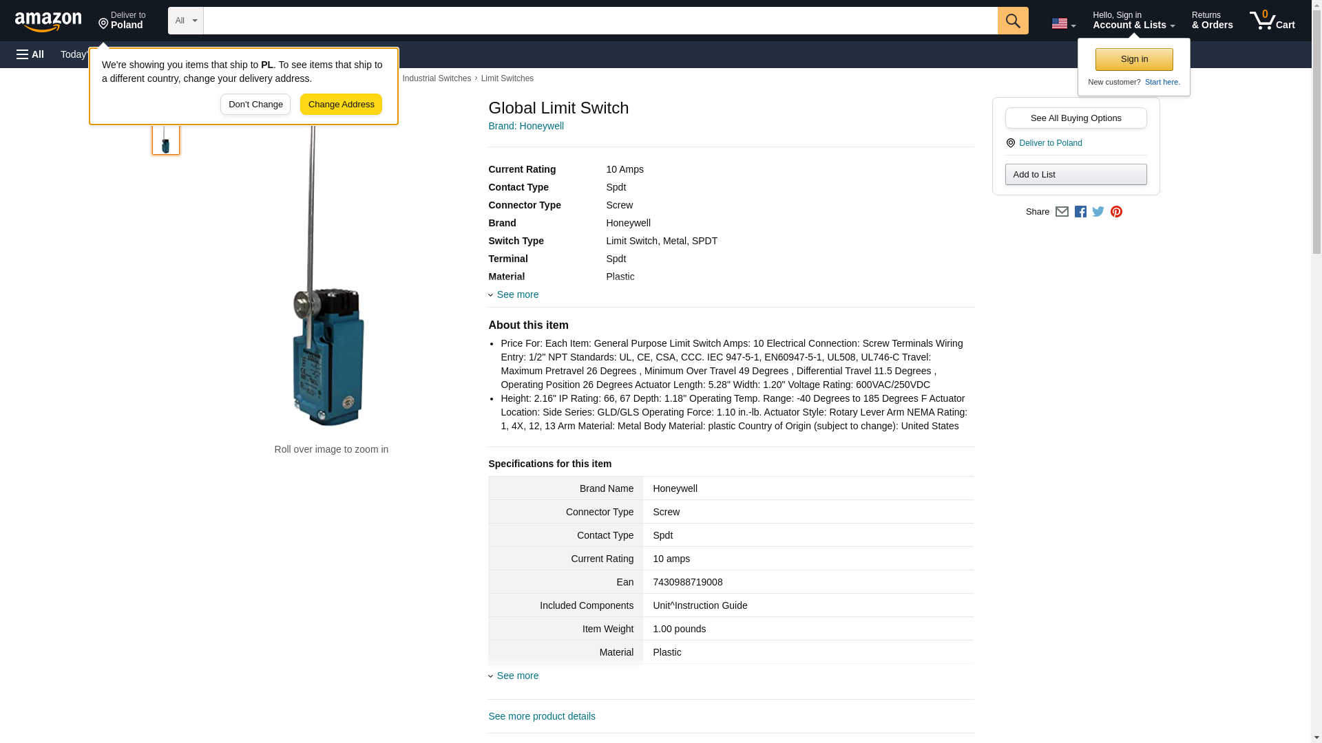Open the language flag selector
1322x743 pixels.
[1063, 23]
